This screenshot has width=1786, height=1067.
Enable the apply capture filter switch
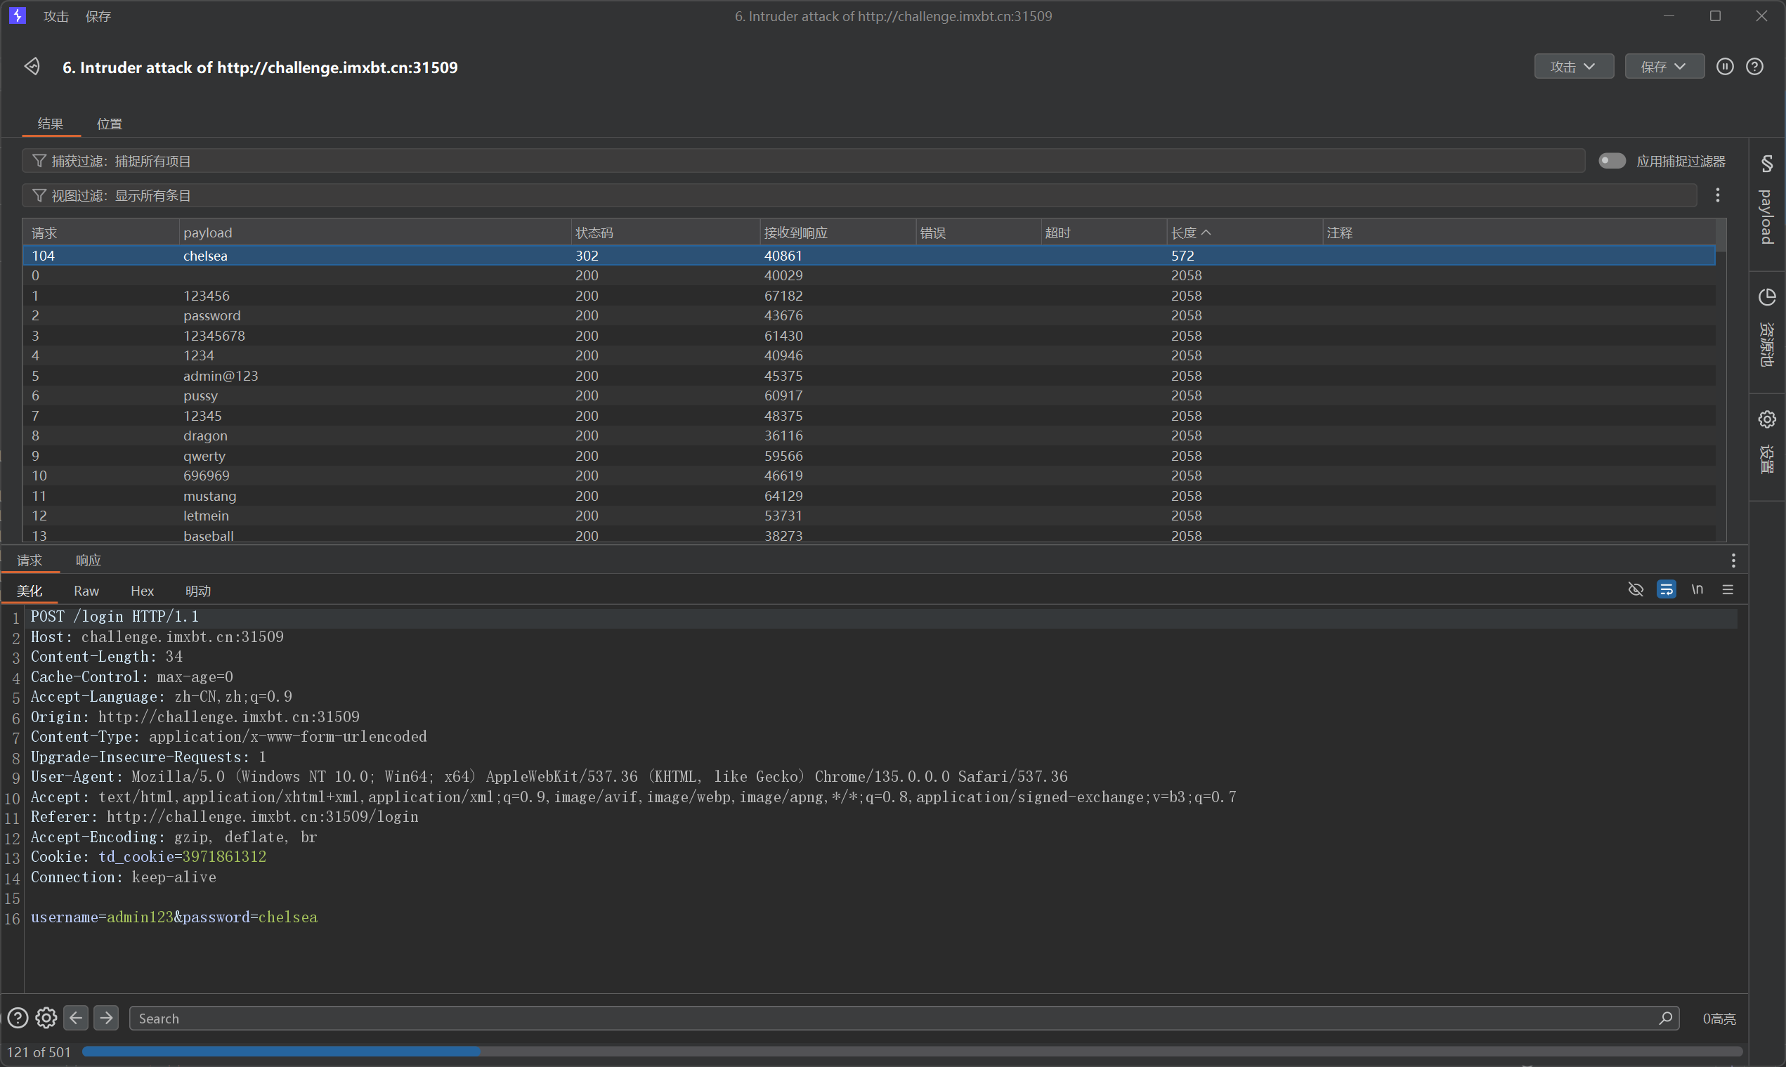tap(1611, 160)
